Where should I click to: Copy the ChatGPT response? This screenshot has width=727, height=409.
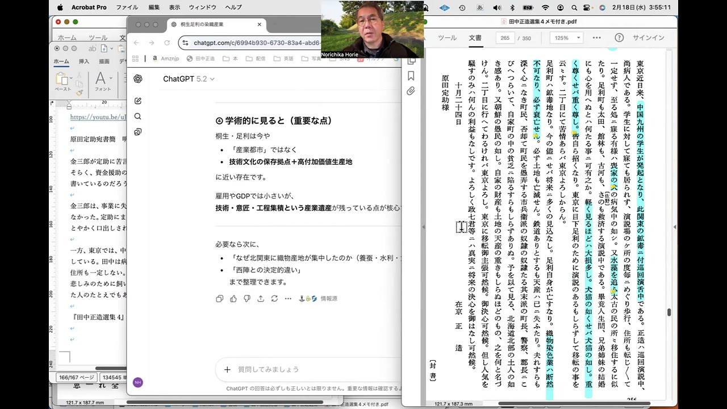[x=220, y=298]
